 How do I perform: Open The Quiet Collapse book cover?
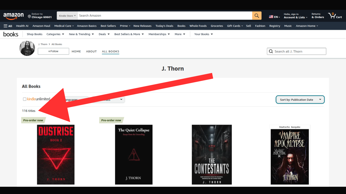134,155
